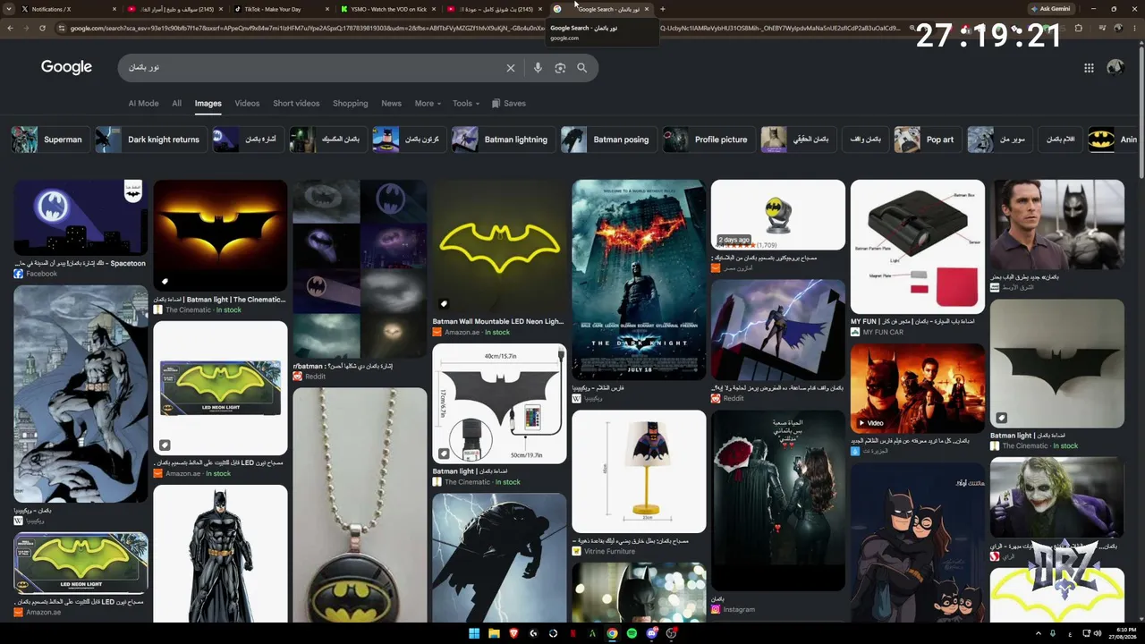Open 'The Cinematic' source under orange light
1145x644 pixels.
188,309
